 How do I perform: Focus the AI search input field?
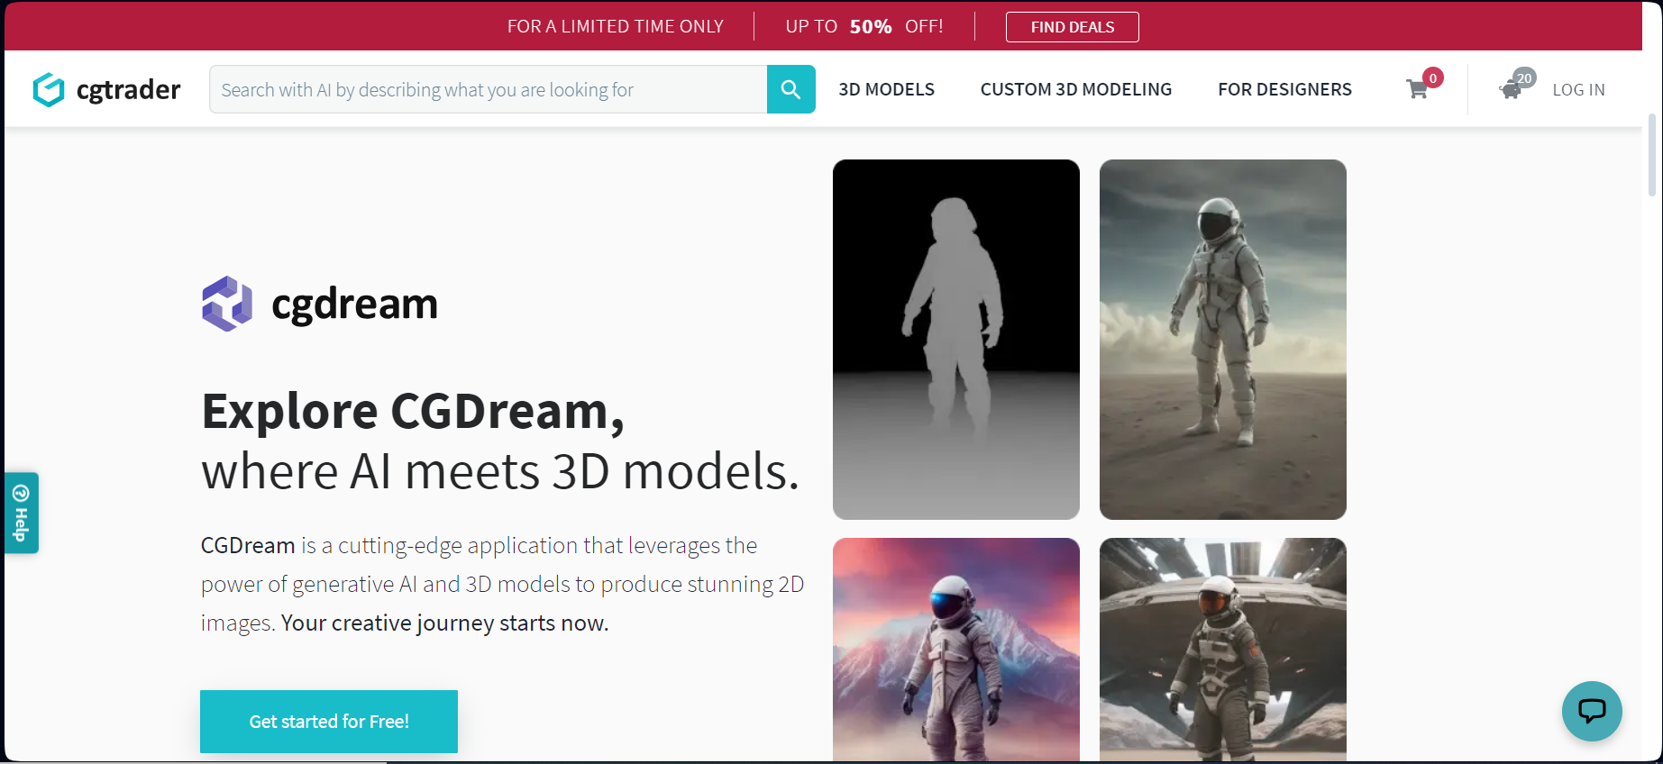(489, 89)
